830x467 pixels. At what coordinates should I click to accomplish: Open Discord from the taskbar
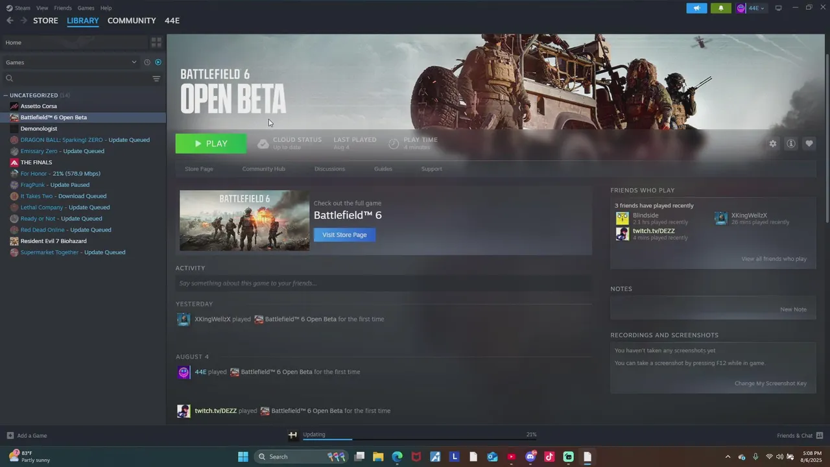point(530,457)
